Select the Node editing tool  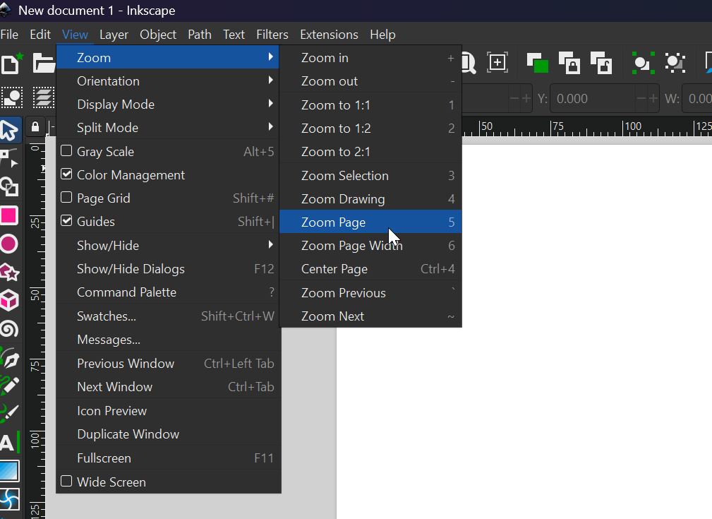9,158
